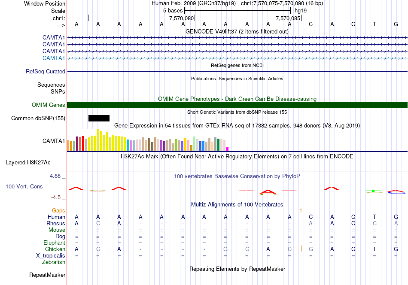
Task: Click the ---> strand direction arrow
Action: [61, 25]
